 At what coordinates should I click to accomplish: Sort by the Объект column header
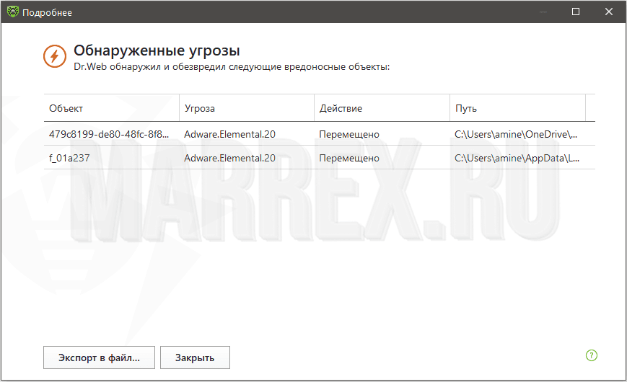click(x=112, y=108)
